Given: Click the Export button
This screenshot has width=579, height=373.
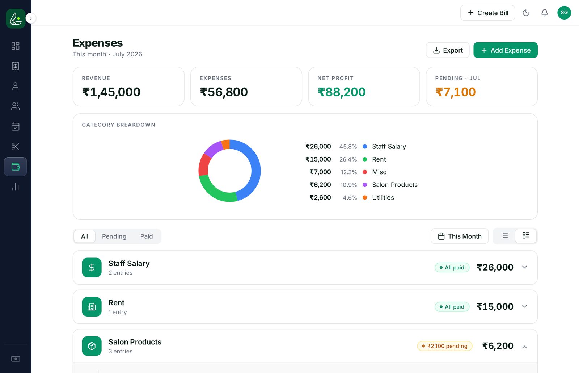Looking at the screenshot, I should click(448, 50).
